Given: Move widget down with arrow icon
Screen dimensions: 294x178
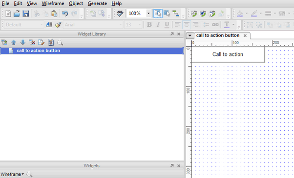Looking at the screenshot, I should (22, 43).
